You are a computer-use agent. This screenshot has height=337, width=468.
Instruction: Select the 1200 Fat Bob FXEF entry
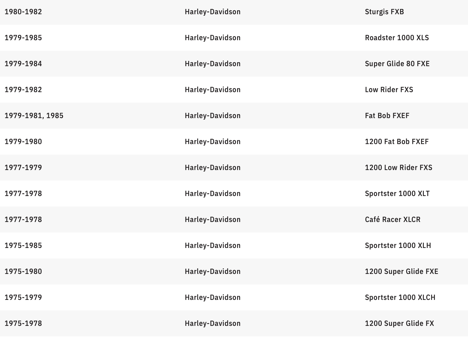pos(397,142)
